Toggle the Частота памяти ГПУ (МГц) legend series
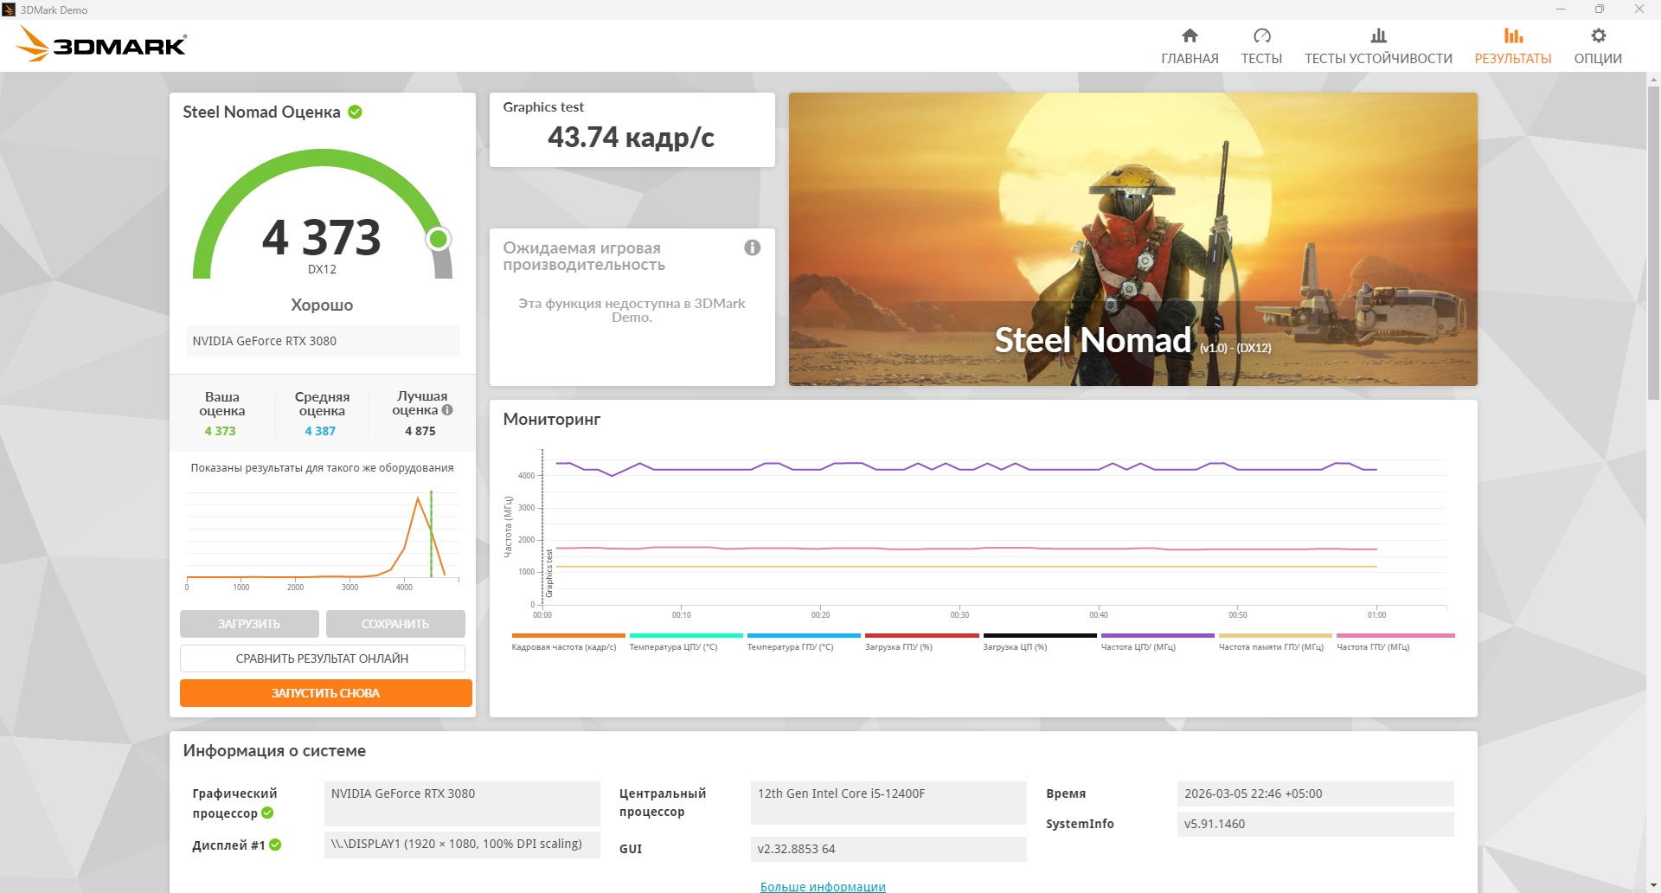1661x893 pixels. 1275,642
